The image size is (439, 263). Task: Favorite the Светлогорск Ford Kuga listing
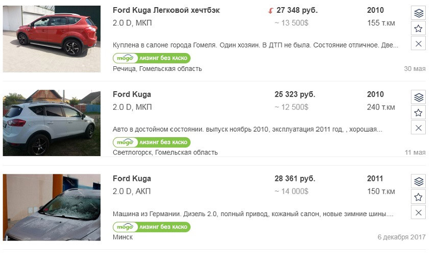click(x=419, y=113)
